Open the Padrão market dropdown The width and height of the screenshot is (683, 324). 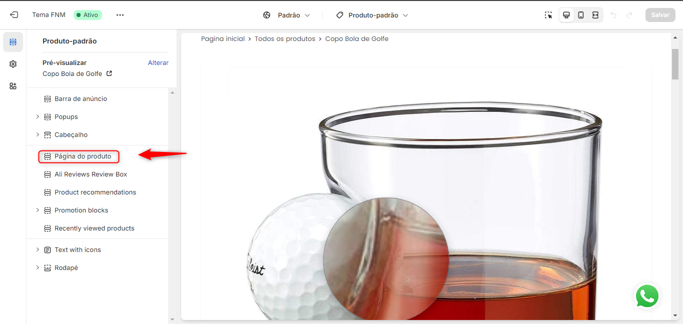[287, 15]
